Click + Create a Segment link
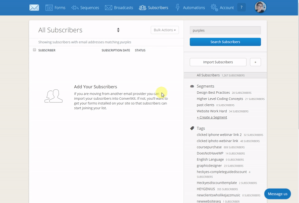The image size is (299, 203). [212, 117]
